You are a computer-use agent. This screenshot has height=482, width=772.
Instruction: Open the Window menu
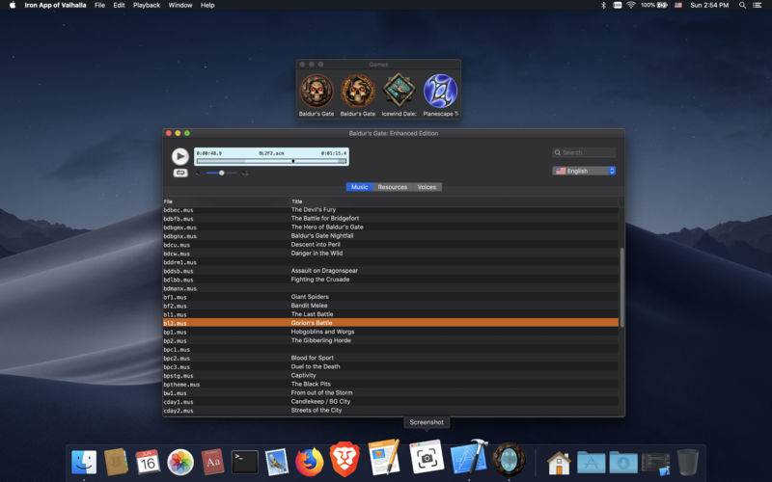180,5
